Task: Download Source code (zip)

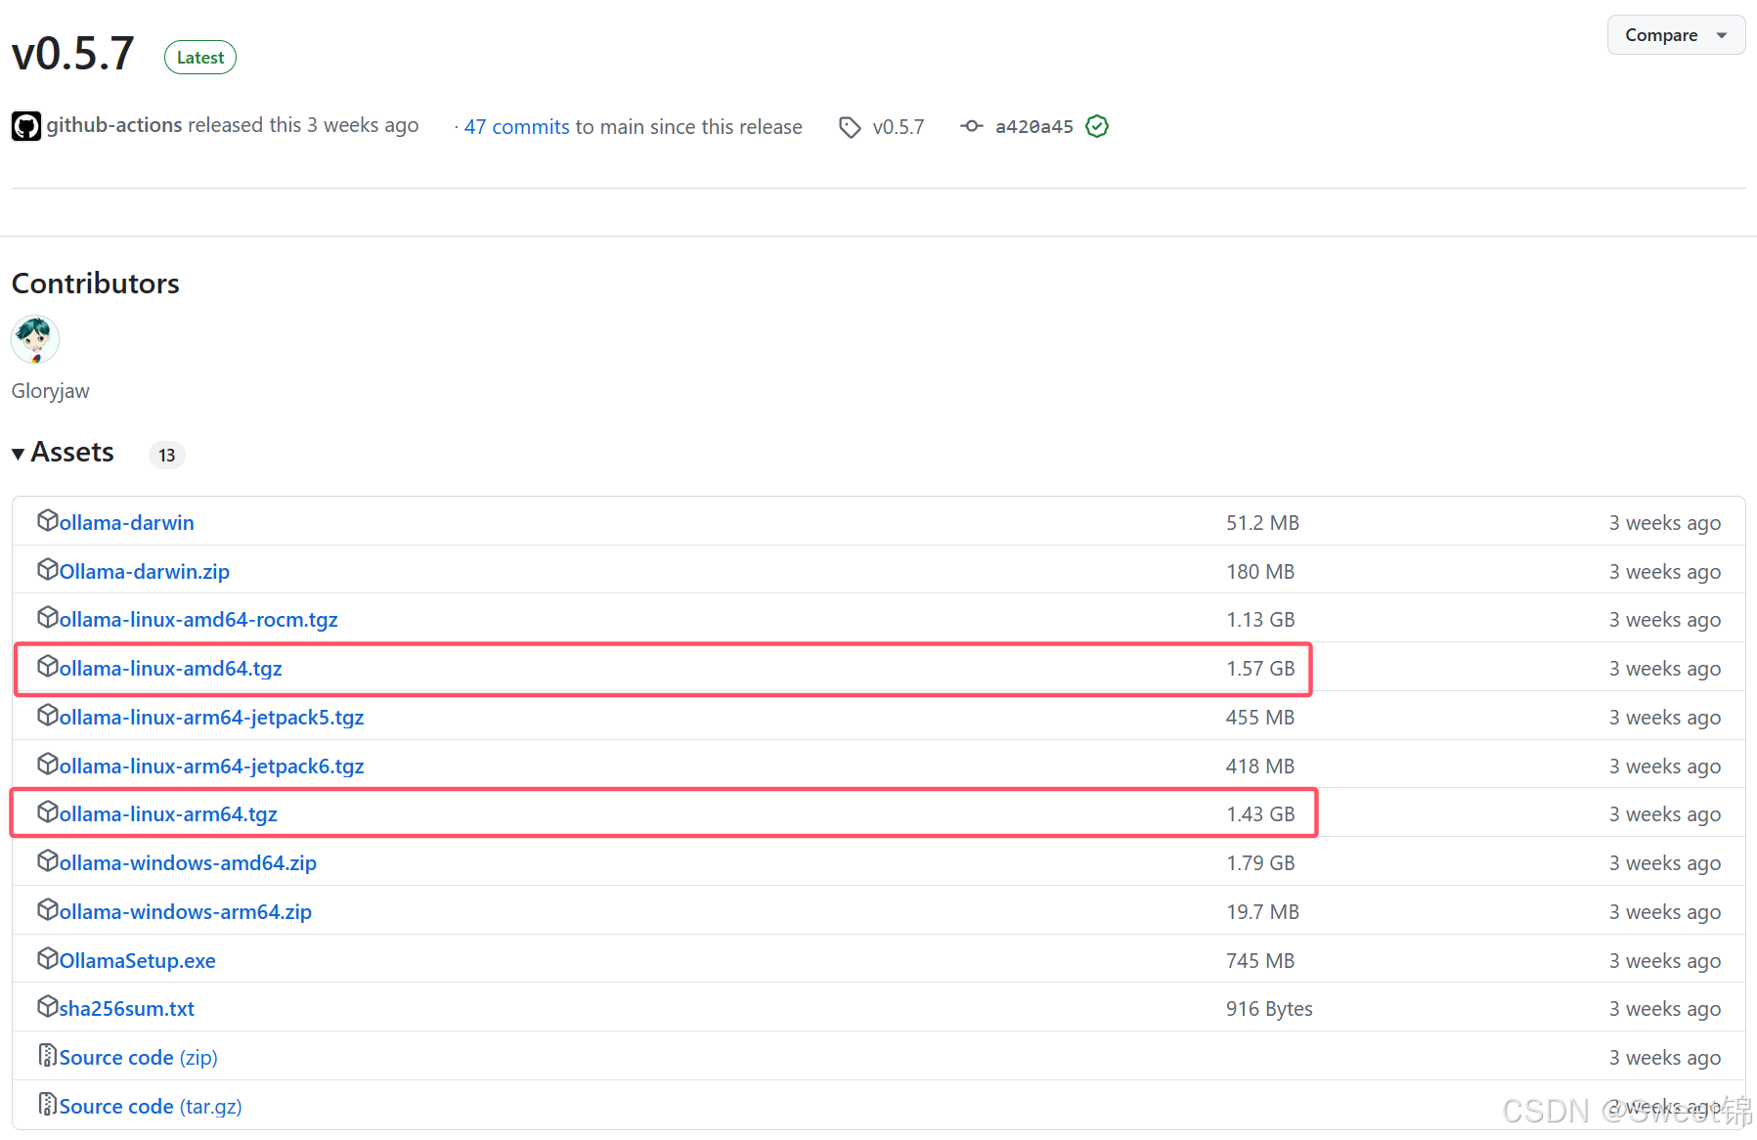Action: click(x=138, y=1058)
